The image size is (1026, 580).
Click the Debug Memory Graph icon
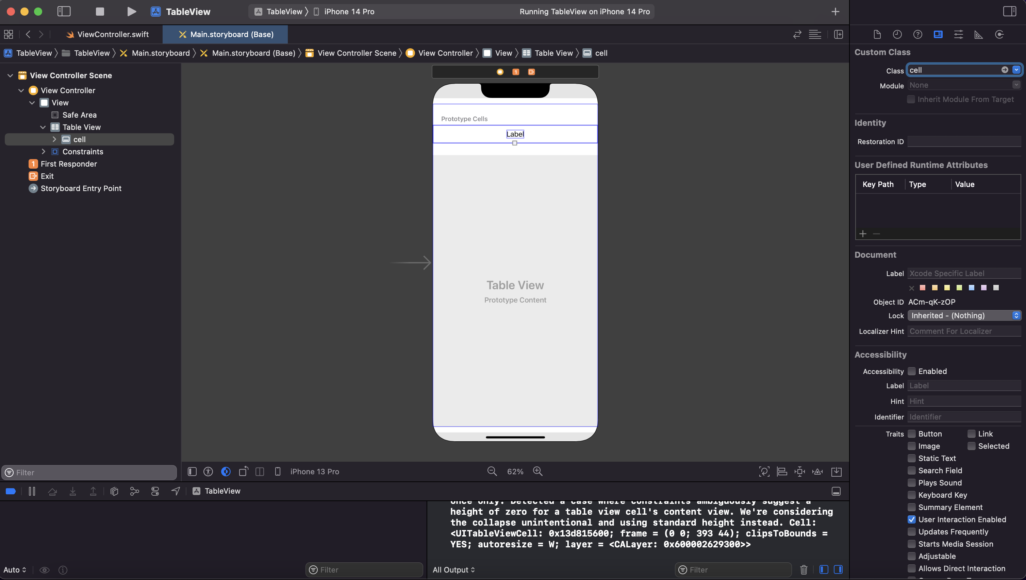(134, 491)
